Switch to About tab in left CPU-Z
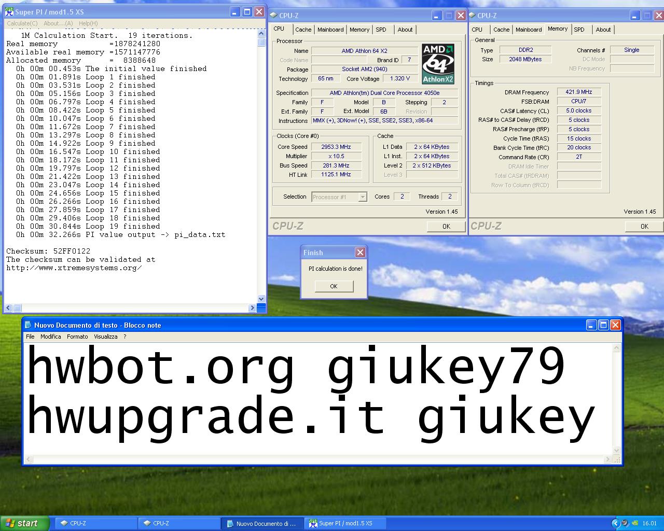Screen dimensions: 664x531 pyautogui.click(x=405, y=30)
